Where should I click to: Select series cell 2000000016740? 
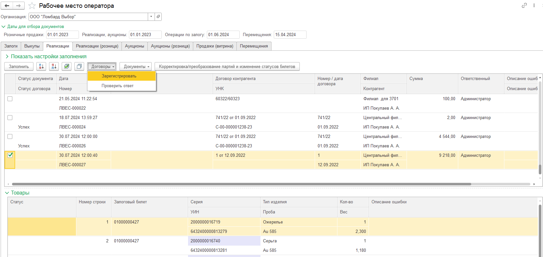click(224, 241)
